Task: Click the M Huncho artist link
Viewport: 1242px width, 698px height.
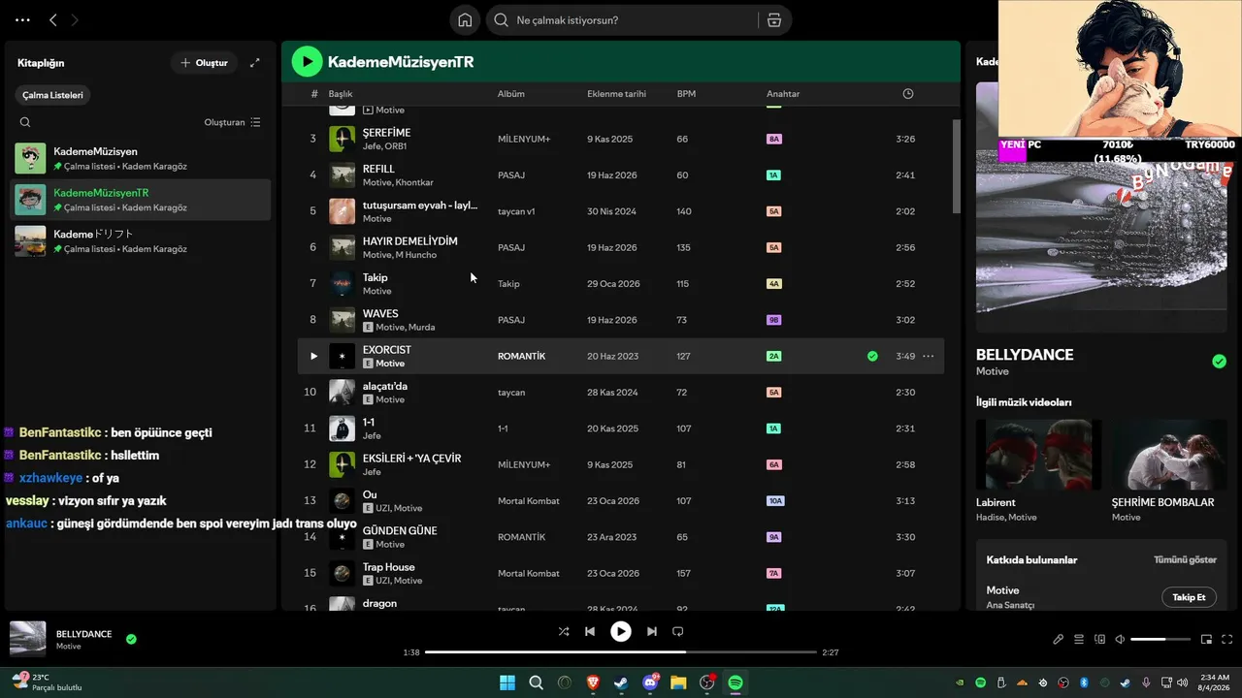Action: click(x=416, y=255)
